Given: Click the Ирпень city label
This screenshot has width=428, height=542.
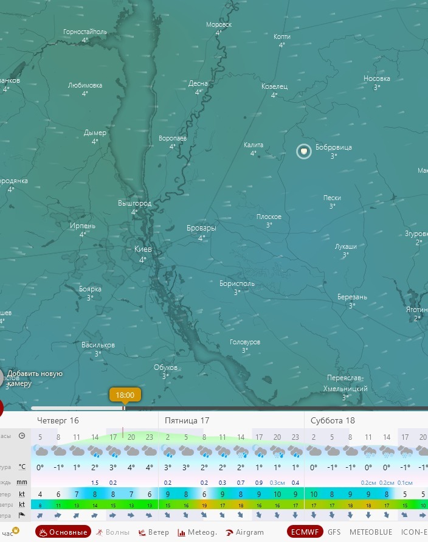Looking at the screenshot, I should 83,226.
